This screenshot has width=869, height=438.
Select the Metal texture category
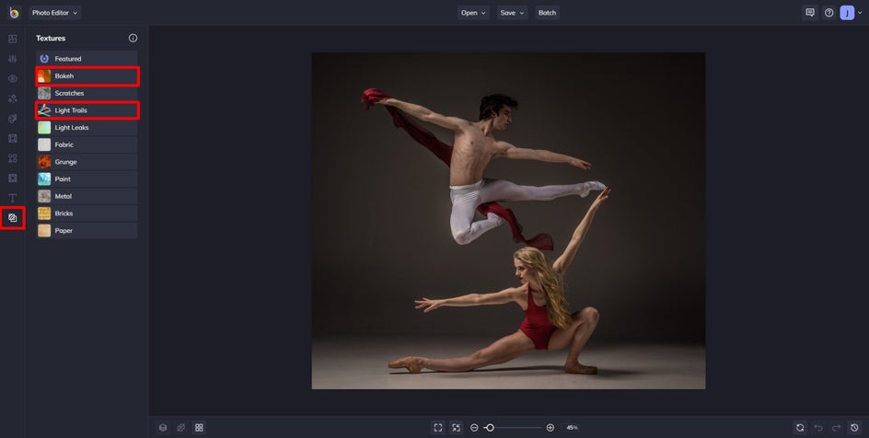click(87, 196)
